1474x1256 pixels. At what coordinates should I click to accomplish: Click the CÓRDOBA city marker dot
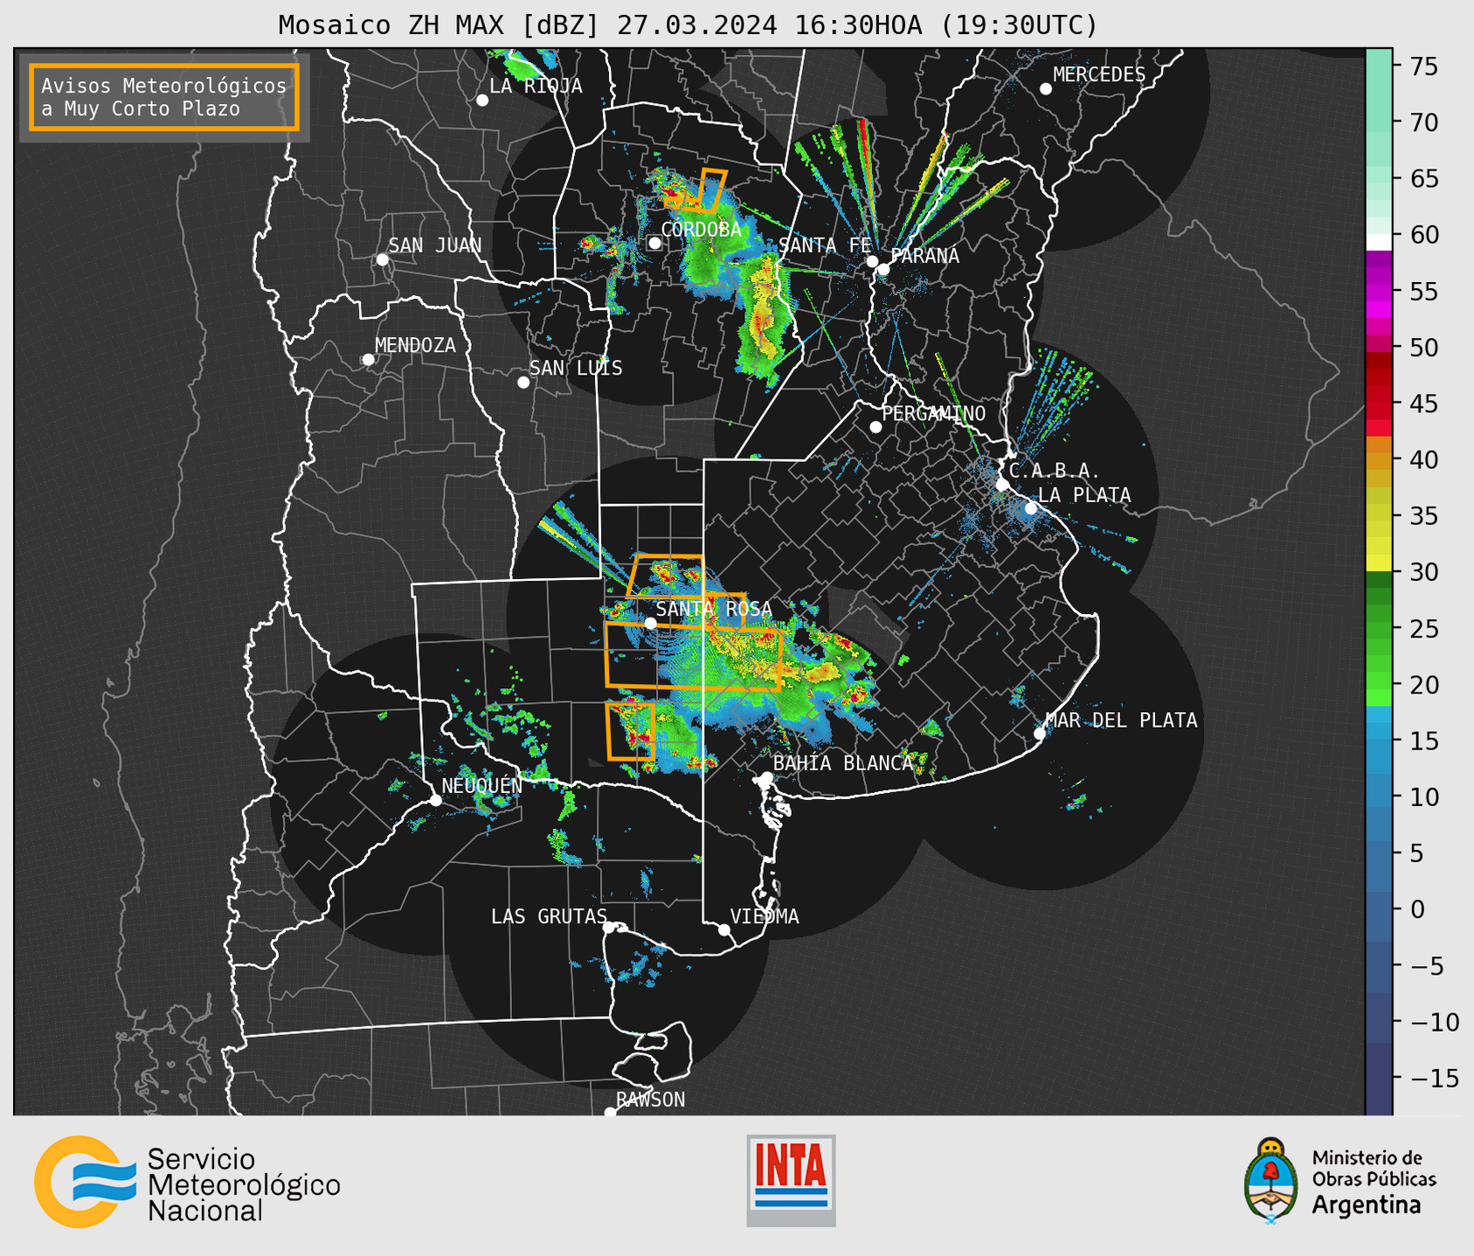[x=654, y=243]
